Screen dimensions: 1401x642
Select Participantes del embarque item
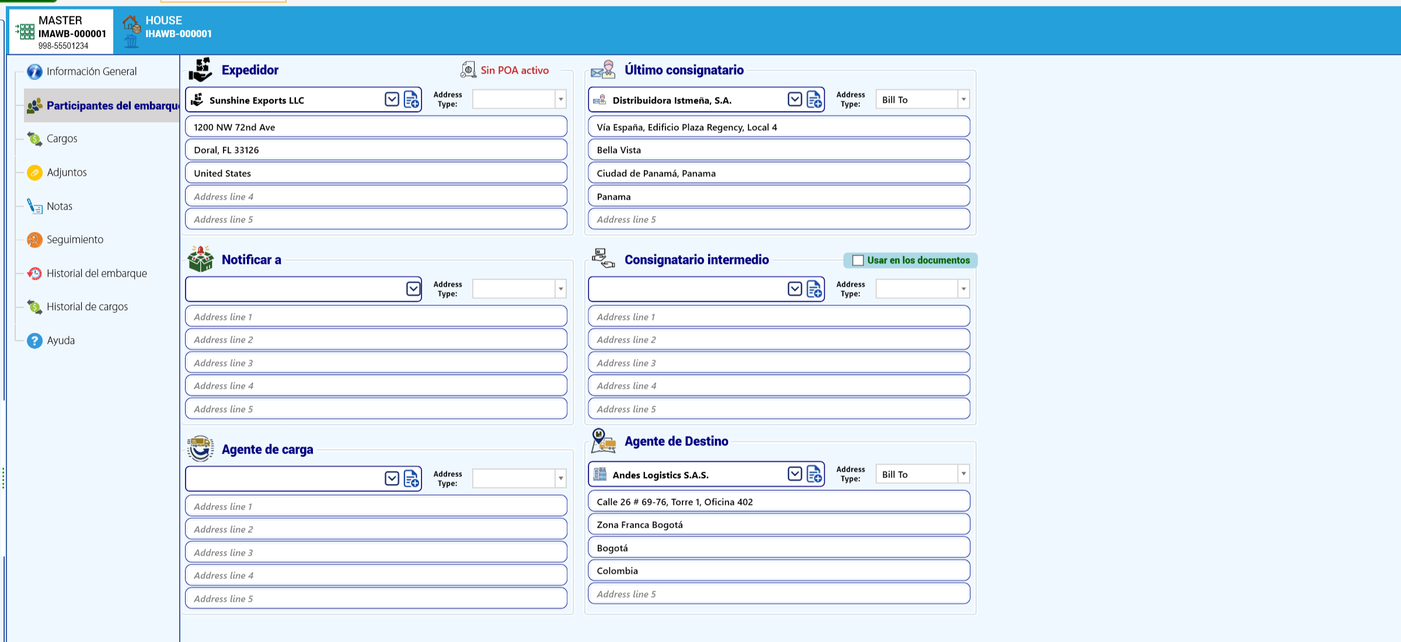click(x=102, y=106)
